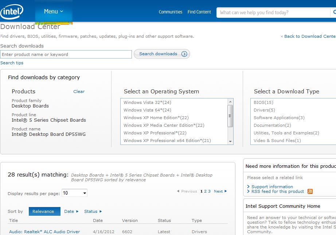Open the Support information link
The image size is (336, 235).
[x=272, y=186]
